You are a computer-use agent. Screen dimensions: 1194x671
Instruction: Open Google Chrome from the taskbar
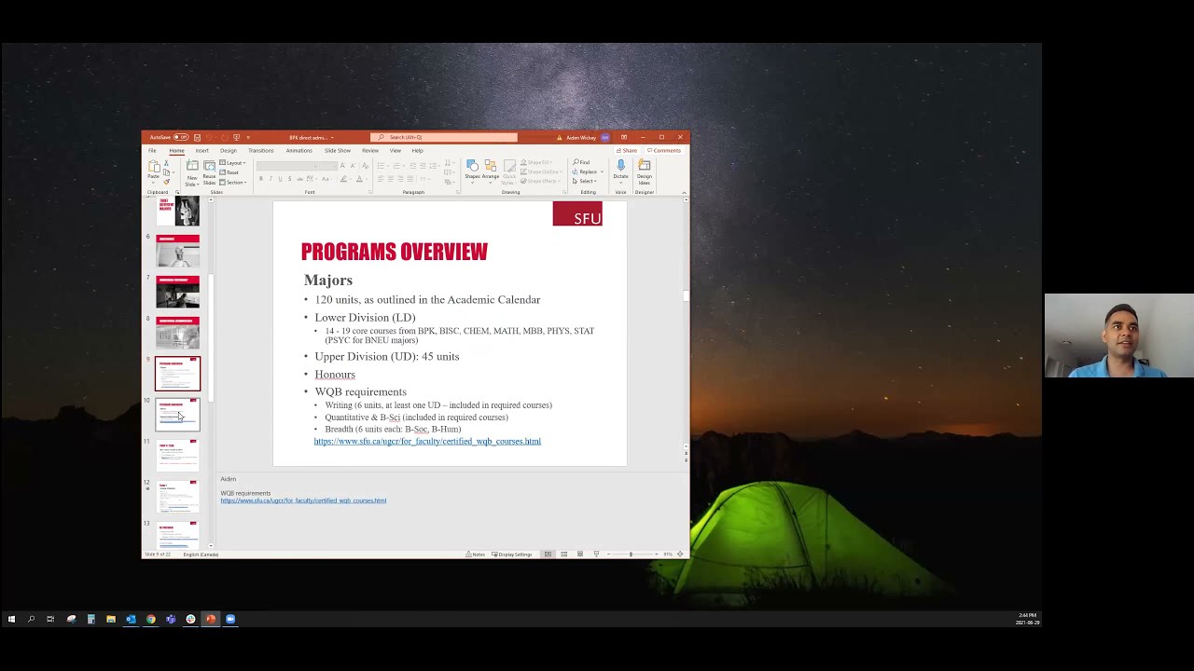[150, 619]
